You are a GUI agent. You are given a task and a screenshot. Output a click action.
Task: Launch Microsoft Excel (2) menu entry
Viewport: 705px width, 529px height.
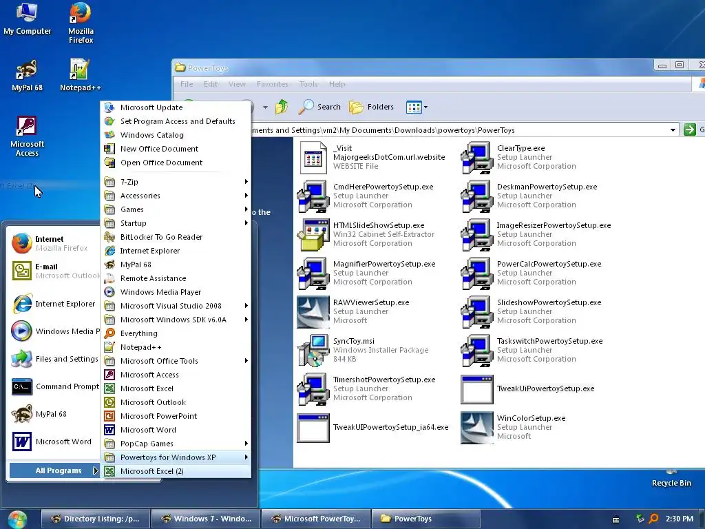(176, 471)
